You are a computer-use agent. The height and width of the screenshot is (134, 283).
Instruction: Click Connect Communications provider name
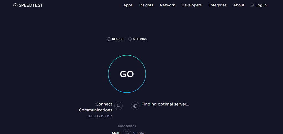point(95,107)
